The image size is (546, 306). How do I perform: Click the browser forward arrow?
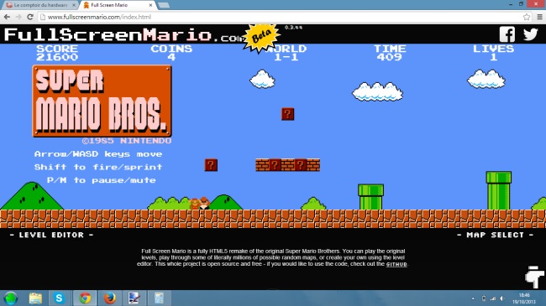(18, 17)
